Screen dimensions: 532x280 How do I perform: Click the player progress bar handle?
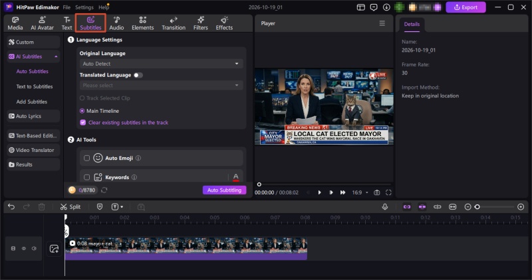259,184
